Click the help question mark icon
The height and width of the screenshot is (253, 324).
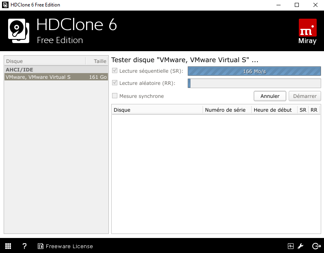point(24,246)
